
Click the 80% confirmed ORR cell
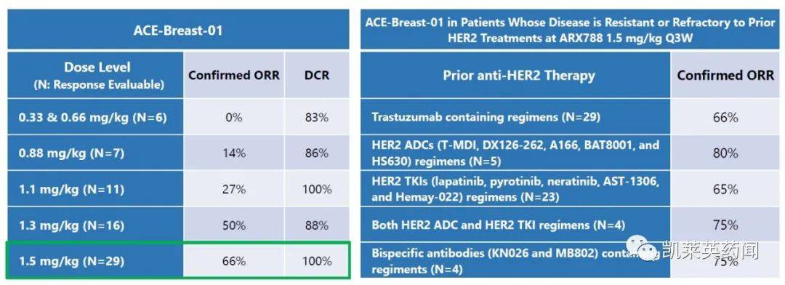(725, 153)
